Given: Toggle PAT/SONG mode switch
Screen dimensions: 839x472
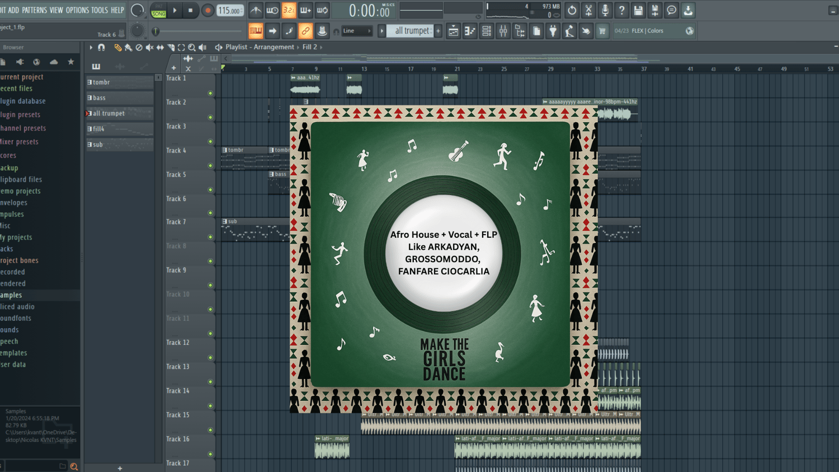Looking at the screenshot, I should [159, 10].
